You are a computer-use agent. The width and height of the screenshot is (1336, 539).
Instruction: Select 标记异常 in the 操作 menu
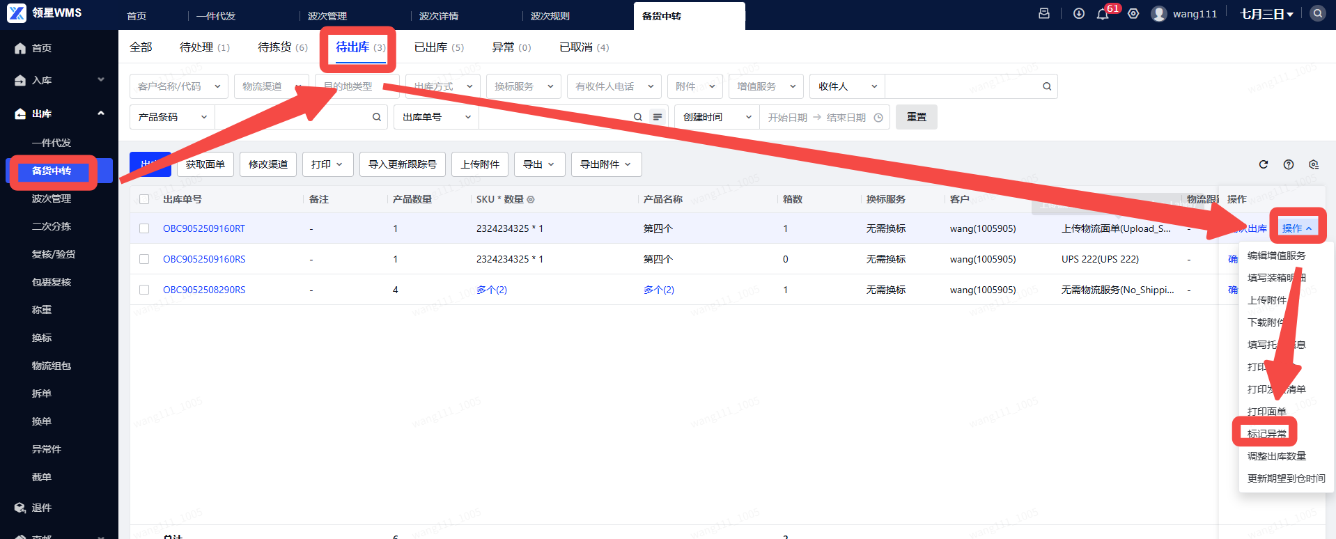[x=1267, y=434]
